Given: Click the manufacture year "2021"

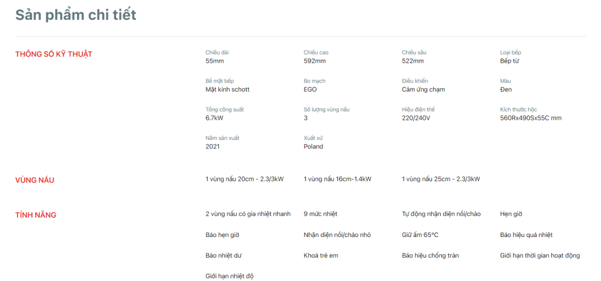Looking at the screenshot, I should coord(212,147).
